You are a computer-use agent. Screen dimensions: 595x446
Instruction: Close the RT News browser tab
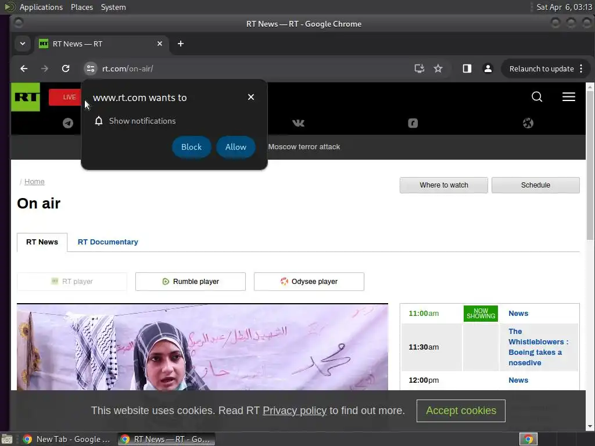pyautogui.click(x=160, y=44)
